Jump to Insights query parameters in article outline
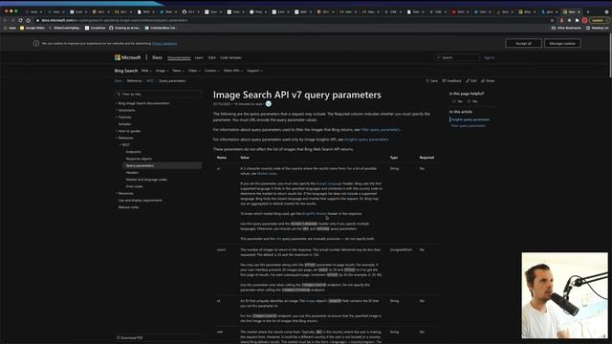This screenshot has width=612, height=344. [x=470, y=119]
